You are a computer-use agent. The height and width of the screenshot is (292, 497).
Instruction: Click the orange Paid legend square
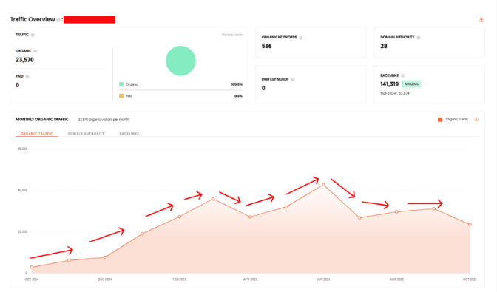[121, 95]
